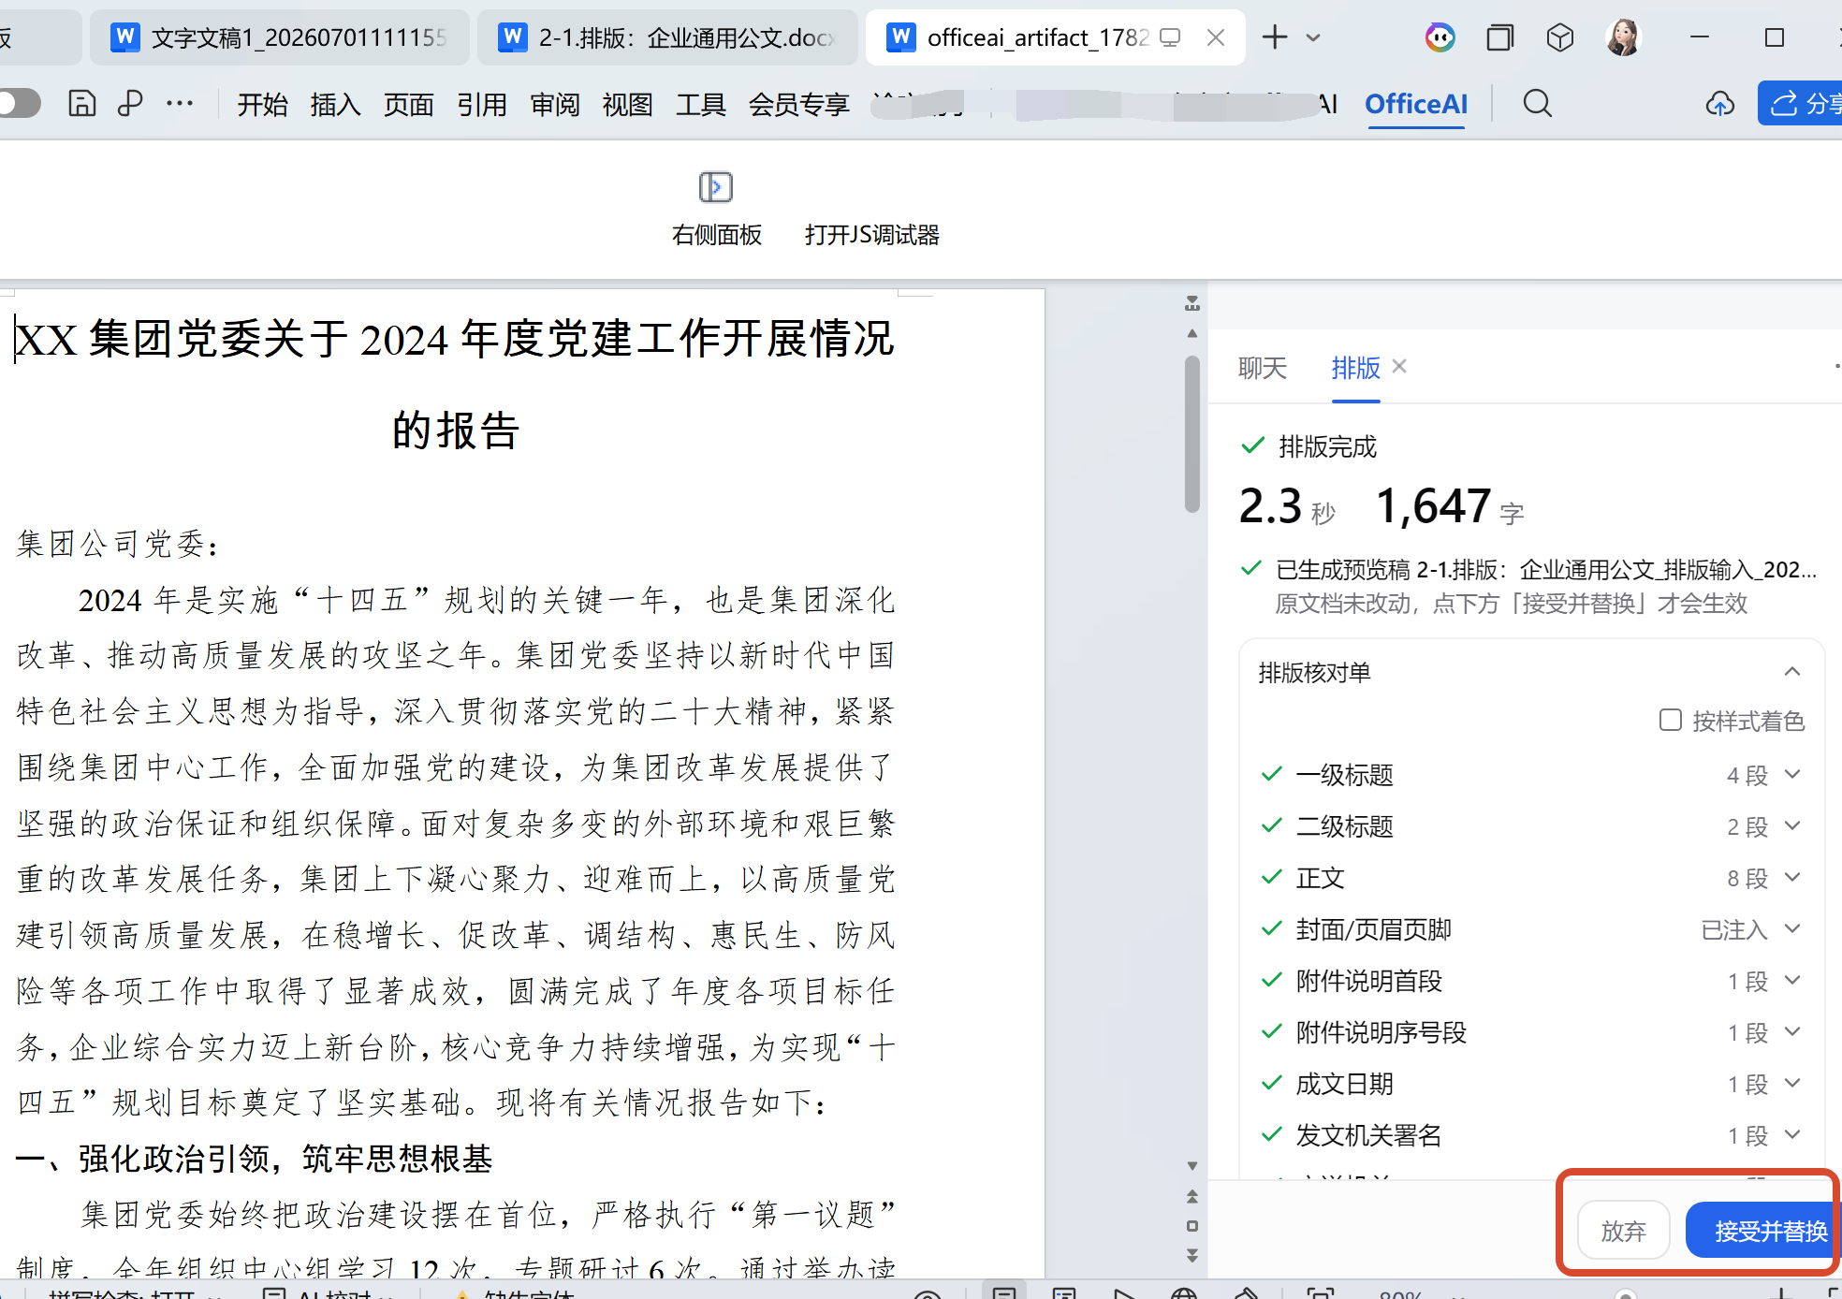Viewport: 1842px width, 1299px height.
Task: Close the officeai_artifact document tab
Action: [1216, 37]
